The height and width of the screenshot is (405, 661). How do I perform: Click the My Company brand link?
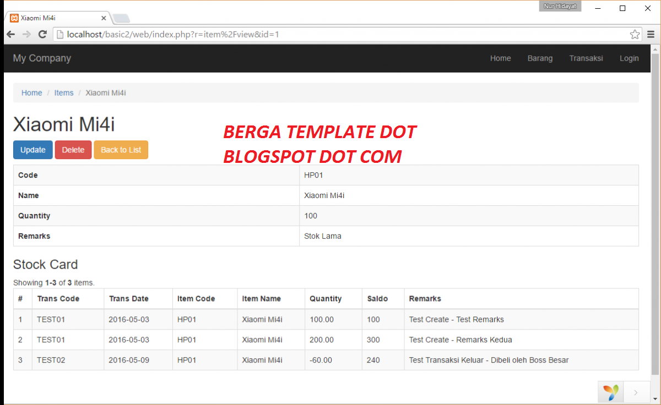pyautogui.click(x=42, y=58)
